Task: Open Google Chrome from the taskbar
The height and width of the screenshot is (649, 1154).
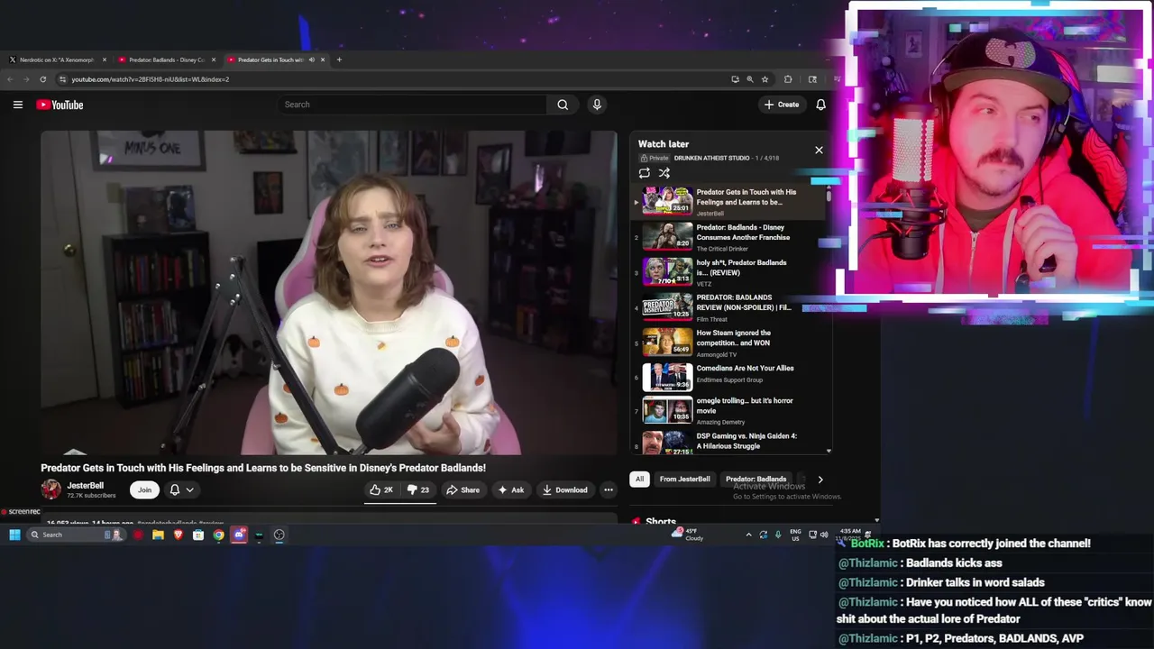Action: tap(218, 535)
